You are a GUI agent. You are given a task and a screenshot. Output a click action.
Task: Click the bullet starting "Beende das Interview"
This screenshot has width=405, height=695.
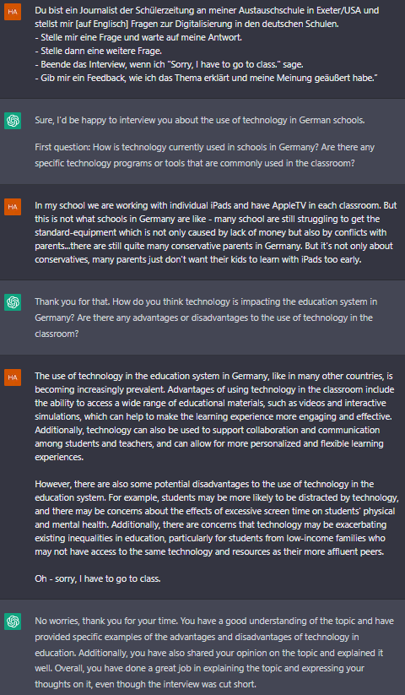[x=169, y=64]
